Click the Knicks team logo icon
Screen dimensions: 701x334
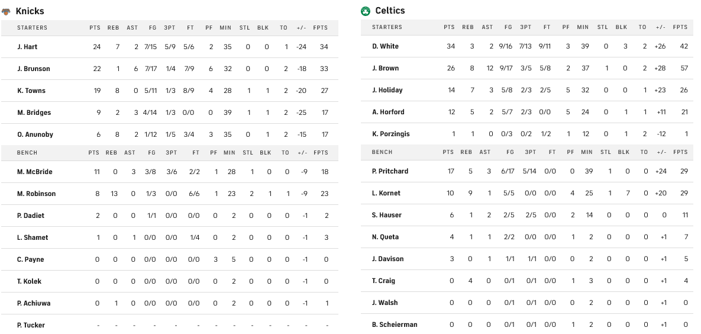(7, 11)
